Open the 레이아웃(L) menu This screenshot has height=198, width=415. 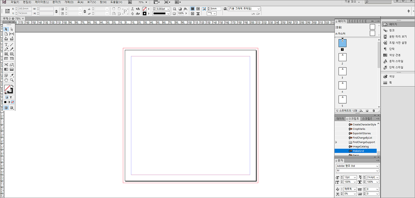42,2
